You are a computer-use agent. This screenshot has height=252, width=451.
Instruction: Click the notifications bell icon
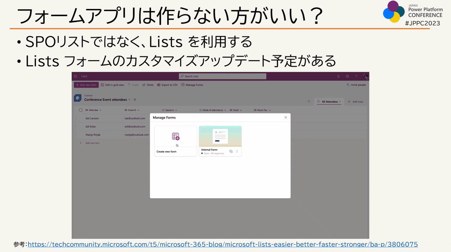pyautogui.click(x=338, y=76)
